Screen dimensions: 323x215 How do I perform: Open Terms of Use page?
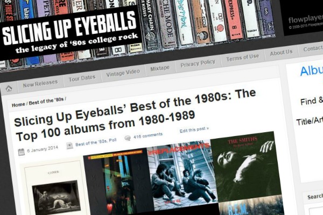click(x=242, y=58)
